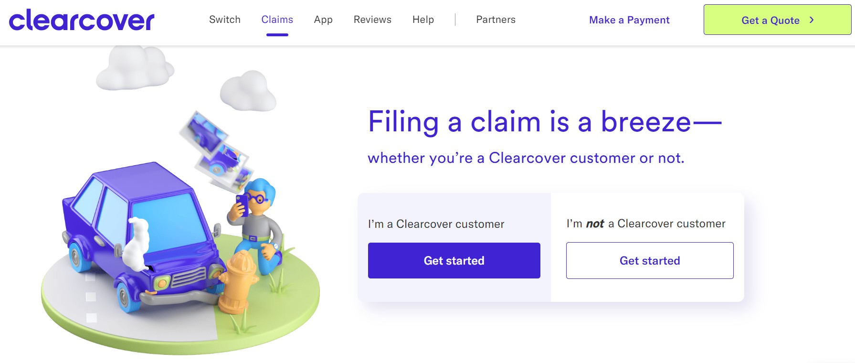Click the Make a Payment link
The width and height of the screenshot is (855, 363).
629,20
